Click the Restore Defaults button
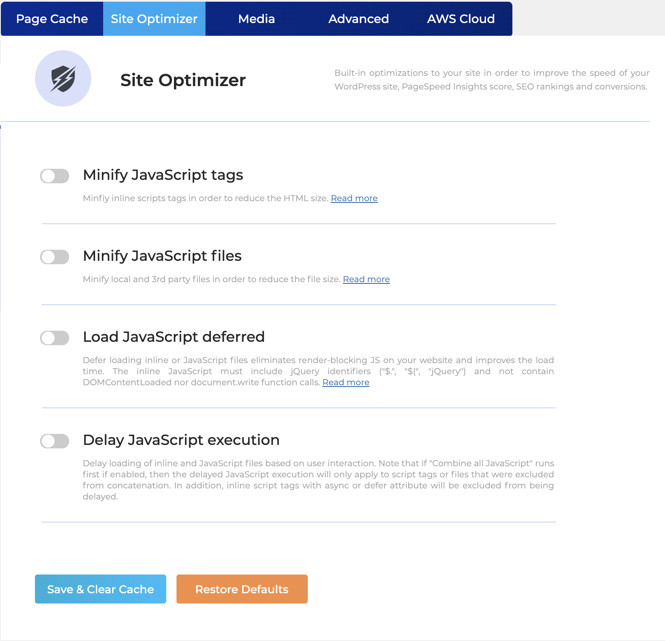Viewport: 665px width, 641px height. (242, 589)
